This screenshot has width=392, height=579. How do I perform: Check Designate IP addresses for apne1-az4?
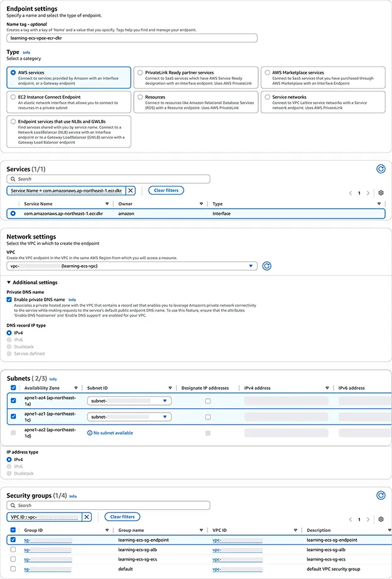click(x=208, y=401)
